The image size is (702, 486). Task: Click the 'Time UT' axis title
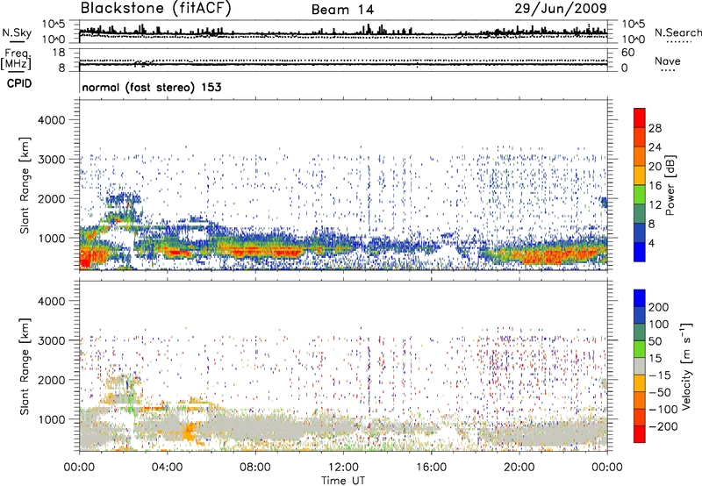click(x=343, y=481)
